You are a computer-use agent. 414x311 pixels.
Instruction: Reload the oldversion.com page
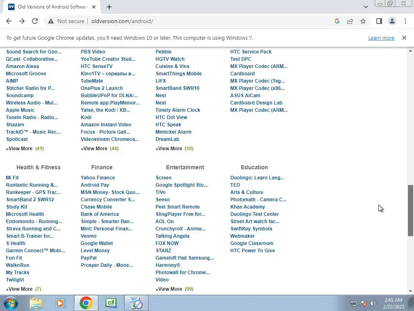[x=35, y=21]
